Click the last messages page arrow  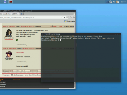pyautogui.click(x=33, y=71)
